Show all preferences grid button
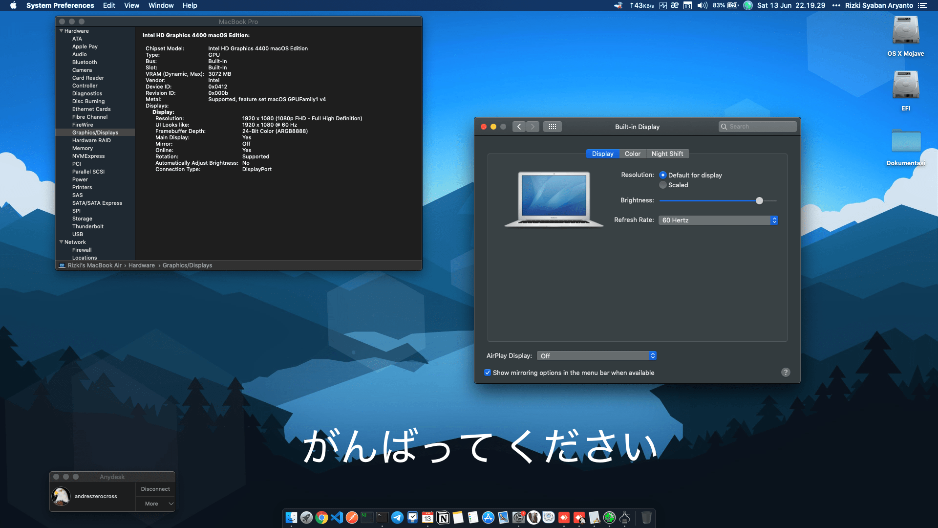 pos(553,127)
